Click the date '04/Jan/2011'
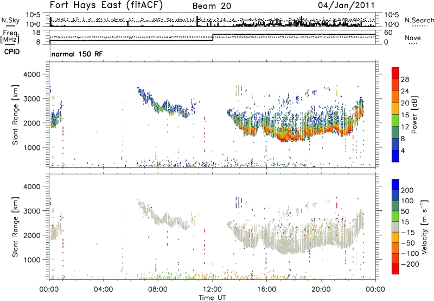The image size is (434, 301). (346, 5)
